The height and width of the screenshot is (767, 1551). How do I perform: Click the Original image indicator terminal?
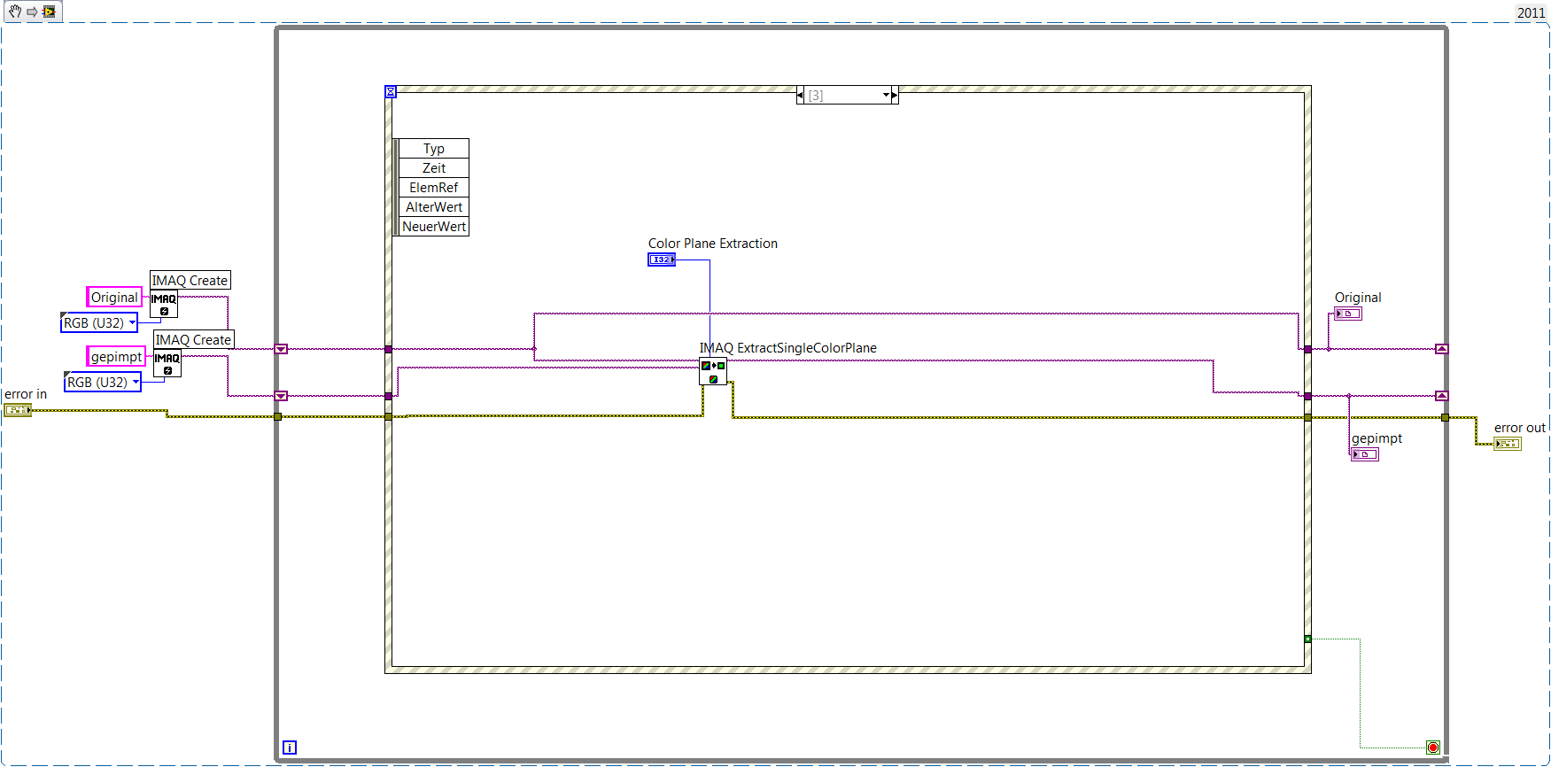point(1348,314)
